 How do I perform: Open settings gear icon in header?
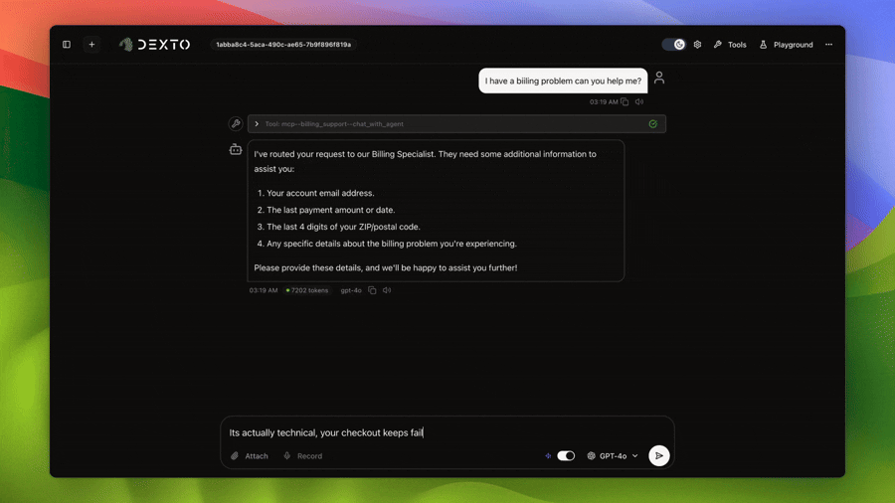[697, 45]
